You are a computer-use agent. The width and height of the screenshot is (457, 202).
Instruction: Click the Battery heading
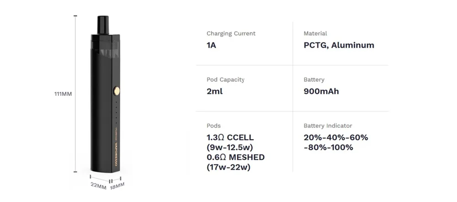(314, 79)
